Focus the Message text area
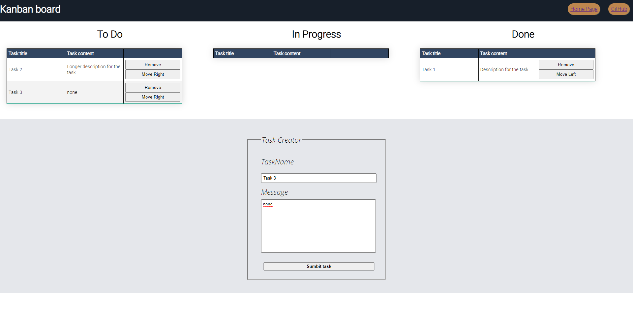This screenshot has width=633, height=314. pos(318,226)
